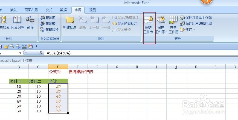Click total cell showing 40
238x120 pixels.
point(58,96)
